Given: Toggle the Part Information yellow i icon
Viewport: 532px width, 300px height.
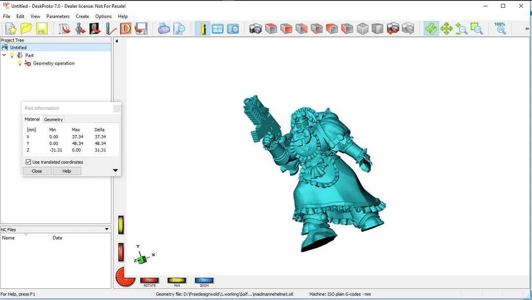Looking at the screenshot, I should coord(202,29).
